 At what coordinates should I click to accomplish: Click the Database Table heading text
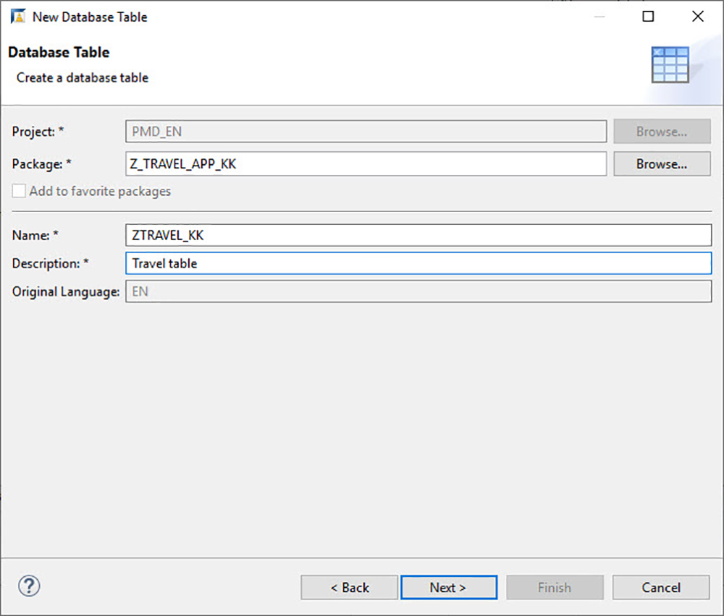pyautogui.click(x=59, y=52)
